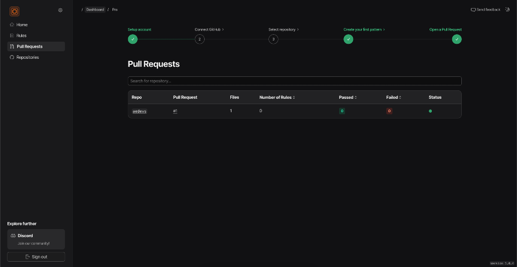Click the Open a Pull Request checkmark
517x267 pixels.
pos(456,39)
